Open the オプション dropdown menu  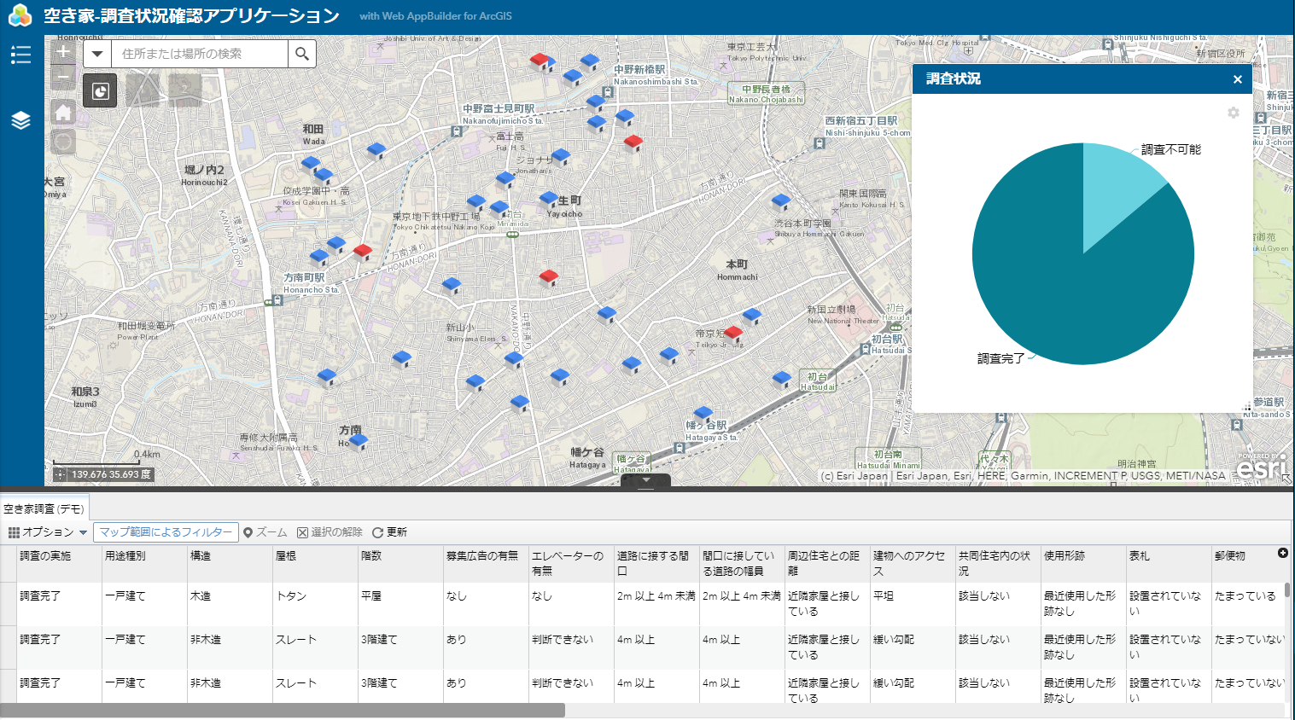tap(48, 532)
